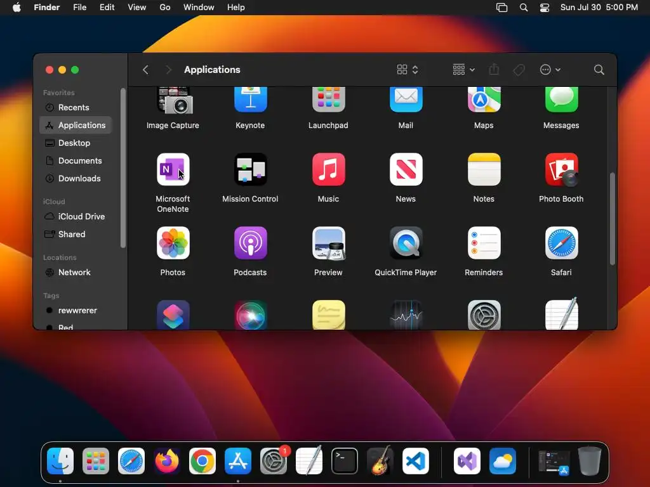The image size is (650, 487).
Task: Click the Share toolbar button
Action: (494, 70)
